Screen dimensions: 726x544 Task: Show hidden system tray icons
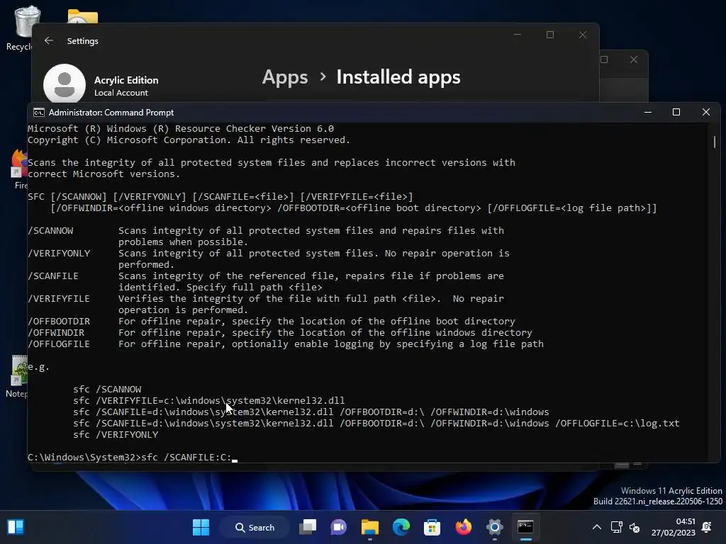[597, 527]
